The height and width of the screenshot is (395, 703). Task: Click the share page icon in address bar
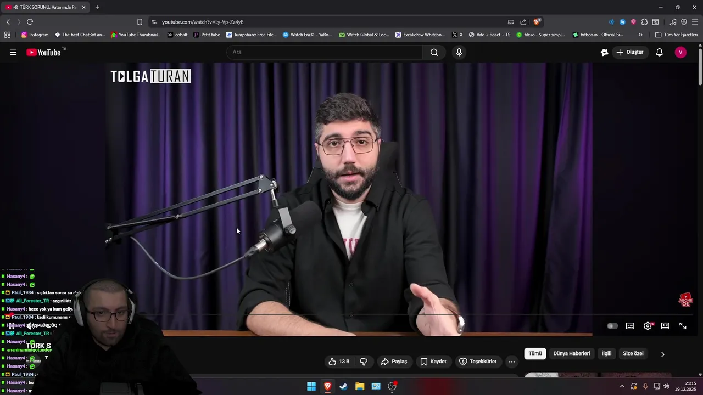pyautogui.click(x=523, y=22)
